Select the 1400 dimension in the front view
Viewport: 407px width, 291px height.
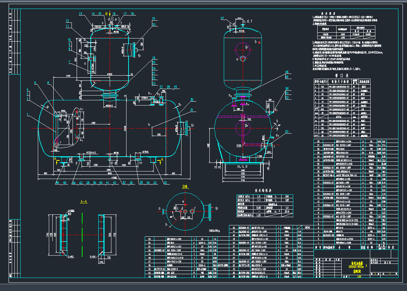click(93, 123)
